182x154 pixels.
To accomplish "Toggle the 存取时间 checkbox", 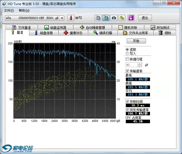I will click(127, 102).
